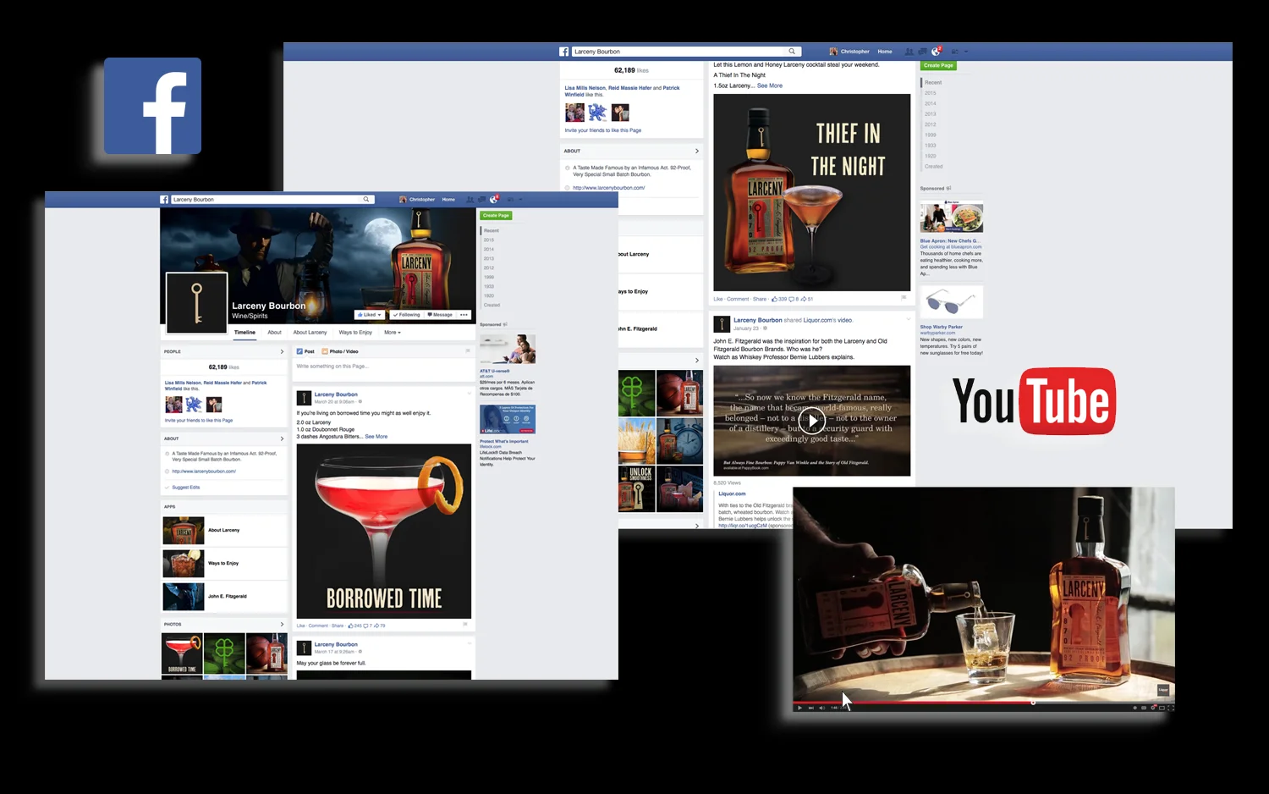
Task: Select the Timeline tab
Action: [x=244, y=333]
